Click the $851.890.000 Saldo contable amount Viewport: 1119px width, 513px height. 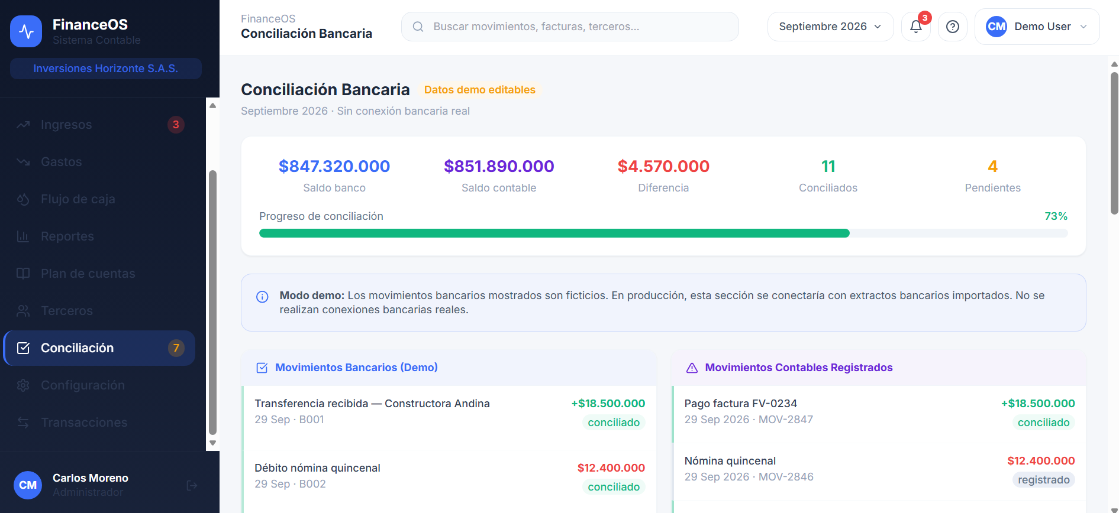tap(499, 167)
